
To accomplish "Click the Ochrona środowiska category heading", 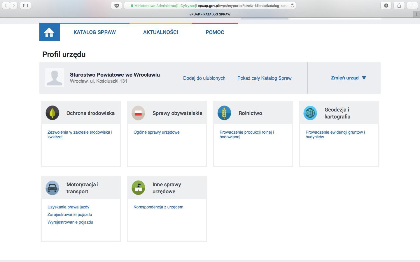I will (90, 113).
